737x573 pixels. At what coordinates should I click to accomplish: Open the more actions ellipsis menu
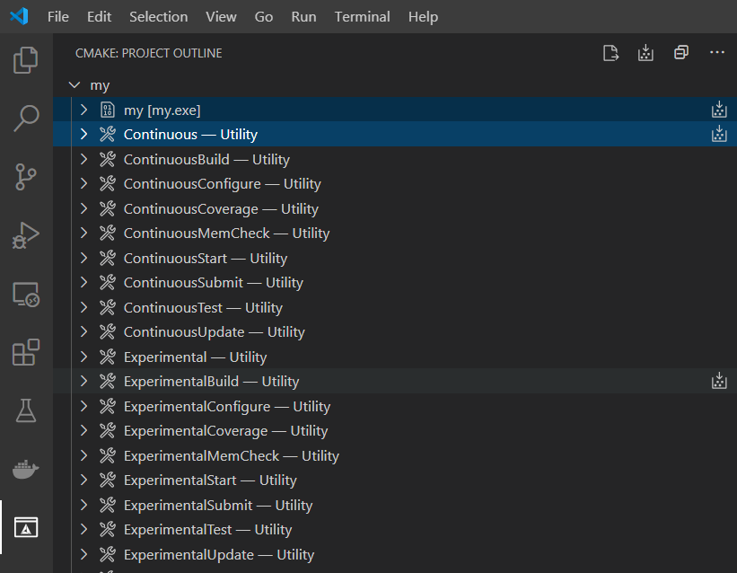click(716, 52)
